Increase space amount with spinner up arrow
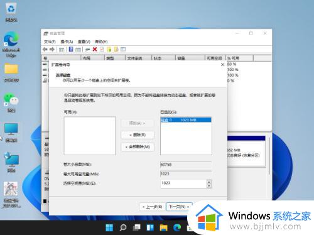This screenshot has height=235, width=314. [x=209, y=182]
